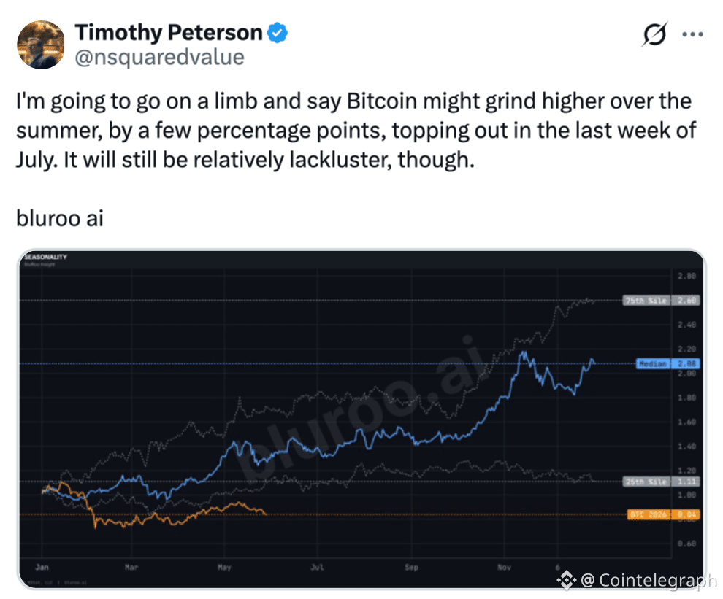
Task: Click the blue verified badge
Action: pyautogui.click(x=278, y=33)
